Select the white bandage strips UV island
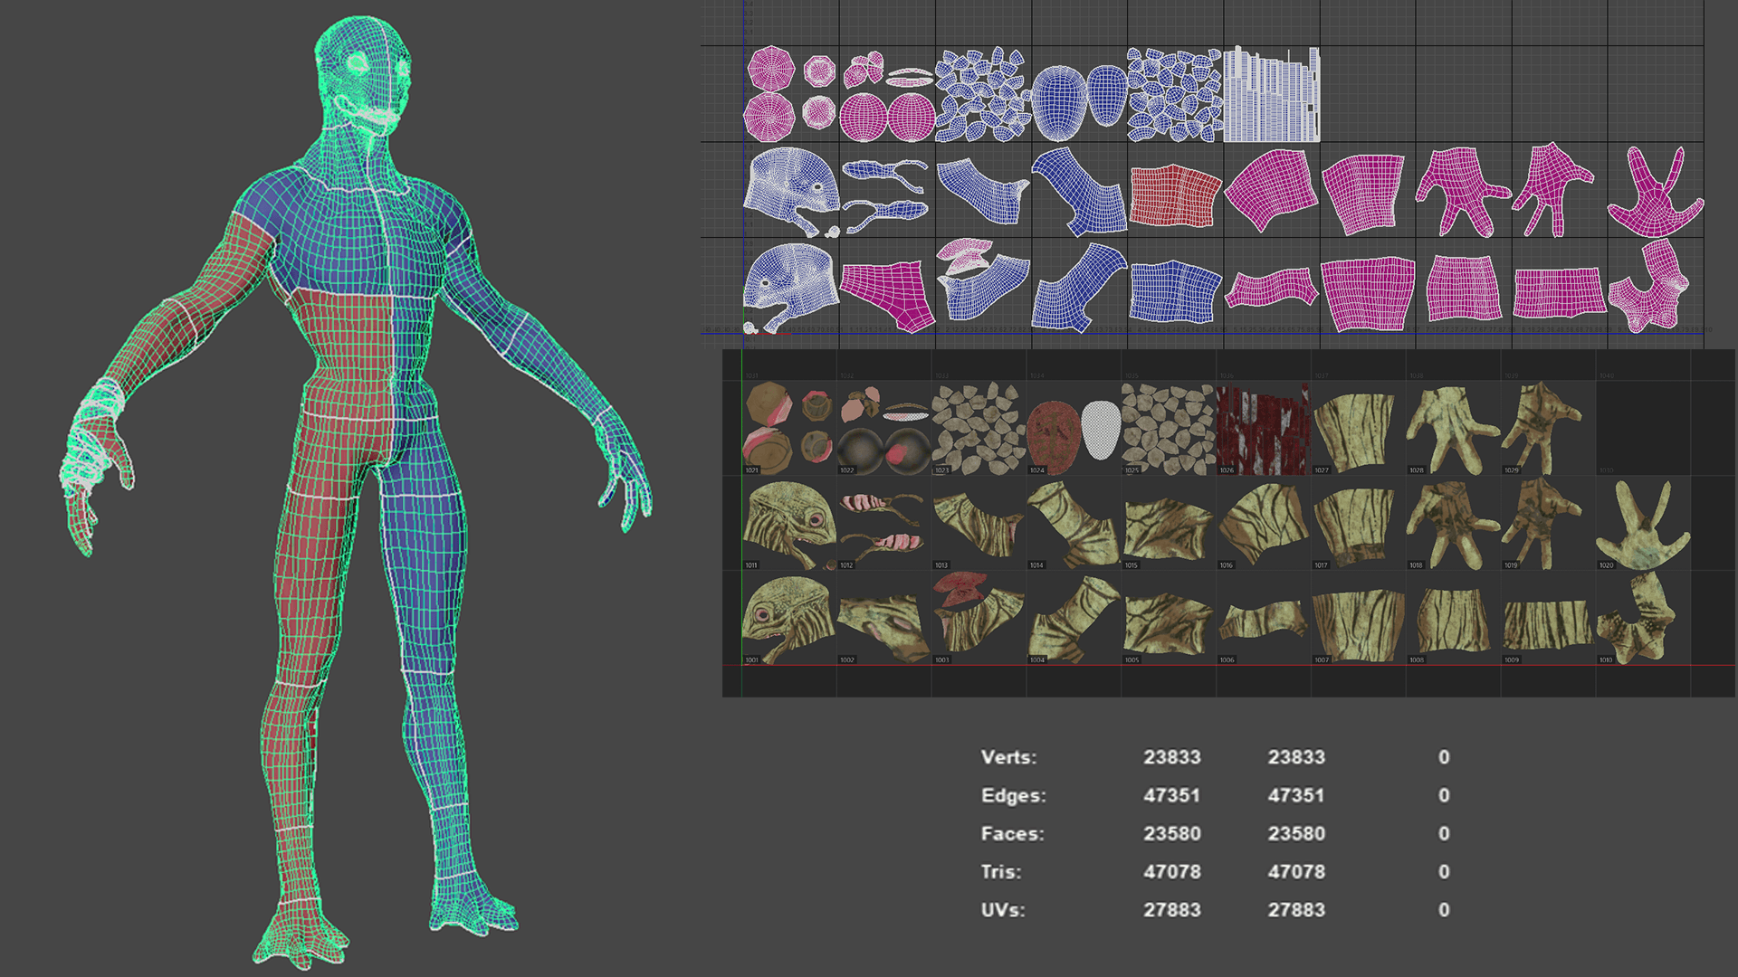Viewport: 1738px width, 977px height. [x=1271, y=96]
